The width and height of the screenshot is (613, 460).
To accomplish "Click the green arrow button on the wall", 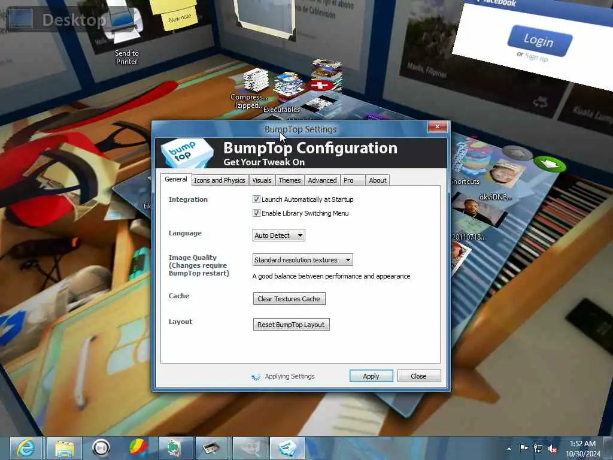I will click(x=550, y=164).
